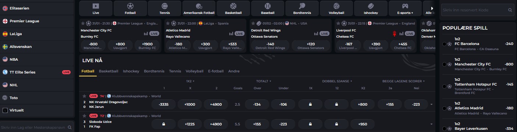The height and width of the screenshot is (132, 517).
Task: Click the search magnifier in reservert kode field
Action: 510,10
